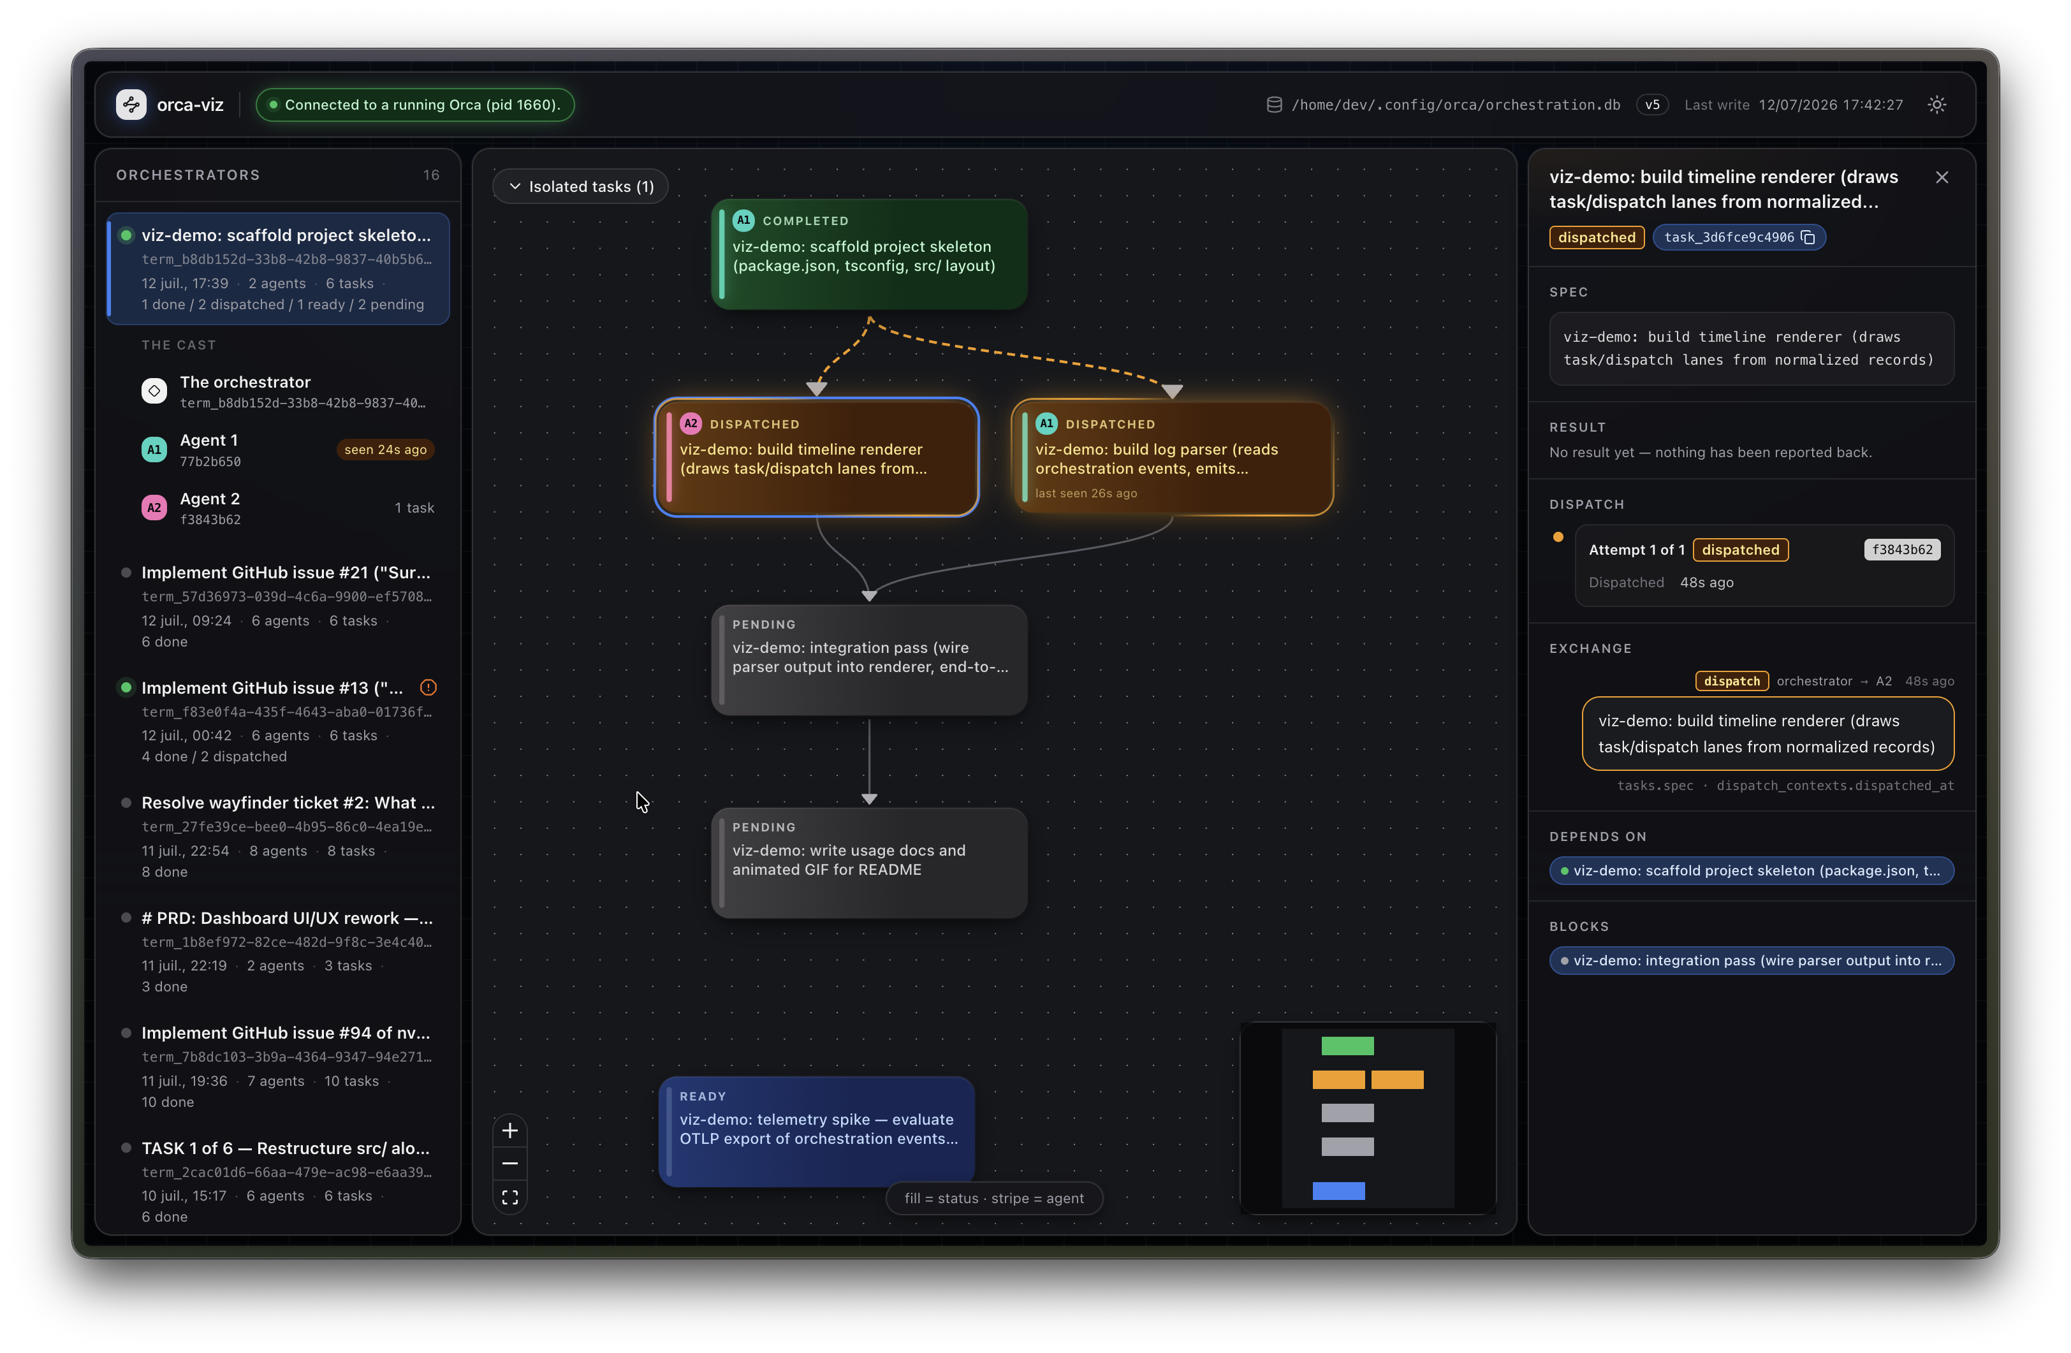Click 'Attempt 1 of 1' label
Viewport: 2071px width, 1353px height.
(1637, 550)
